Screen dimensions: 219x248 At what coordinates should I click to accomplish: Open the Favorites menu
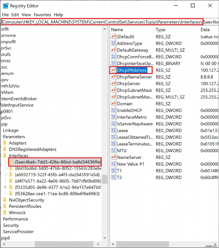click(x=42, y=15)
